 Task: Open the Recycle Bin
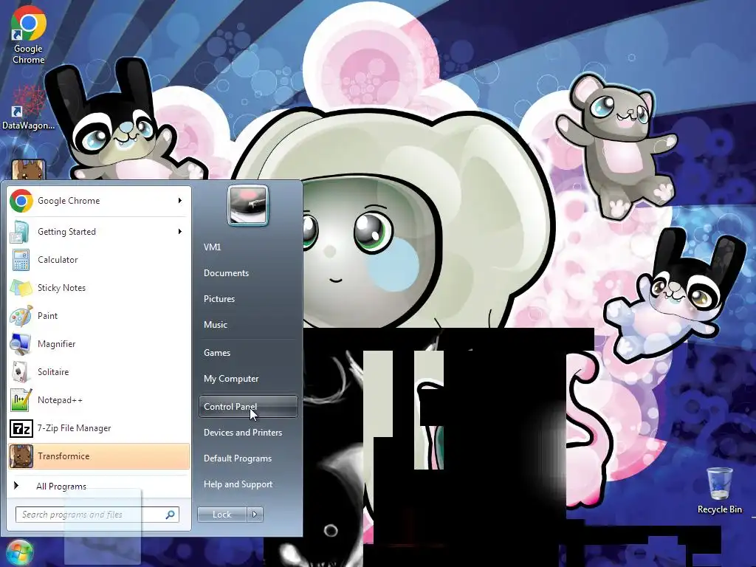[x=719, y=490]
